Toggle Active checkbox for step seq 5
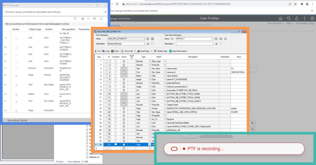This screenshot has width=316, height=165. (124, 76)
